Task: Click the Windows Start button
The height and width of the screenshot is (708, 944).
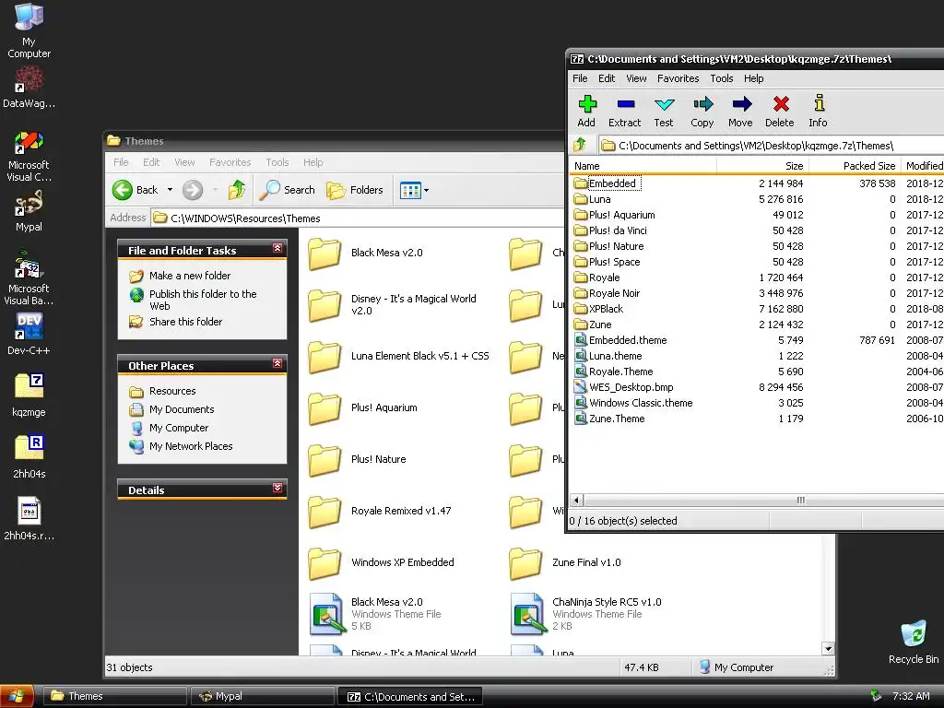Action: 16,697
